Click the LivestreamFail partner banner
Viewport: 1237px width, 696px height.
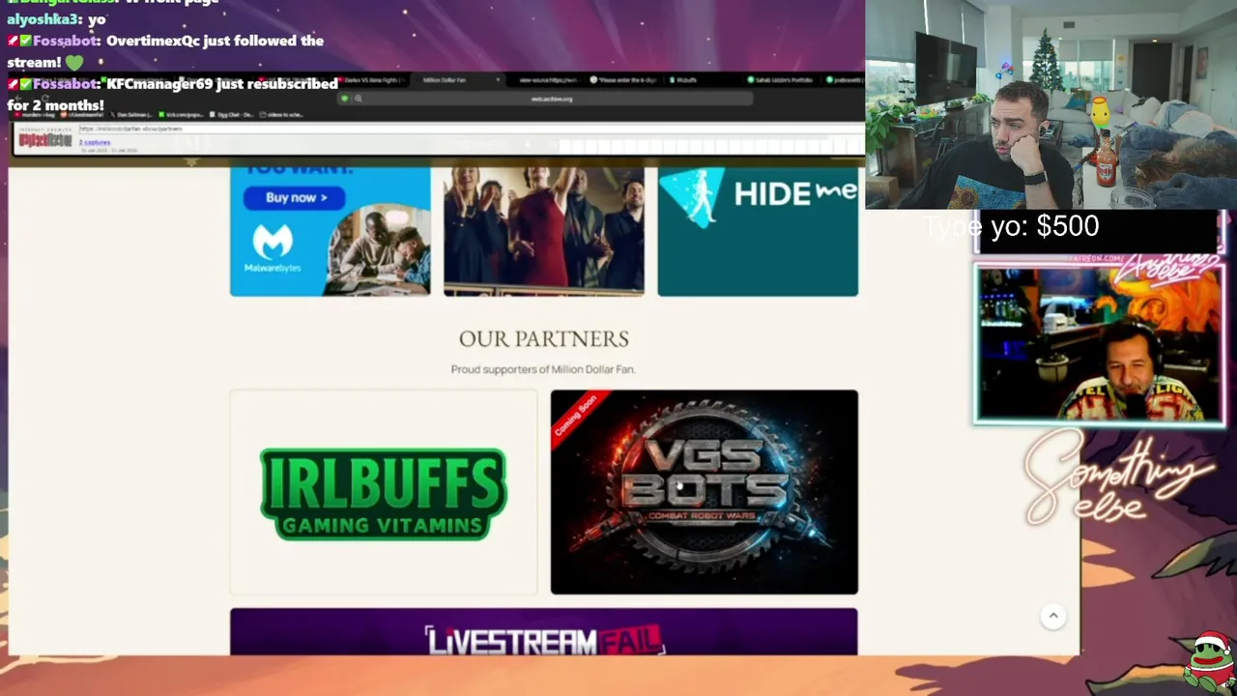tap(544, 632)
